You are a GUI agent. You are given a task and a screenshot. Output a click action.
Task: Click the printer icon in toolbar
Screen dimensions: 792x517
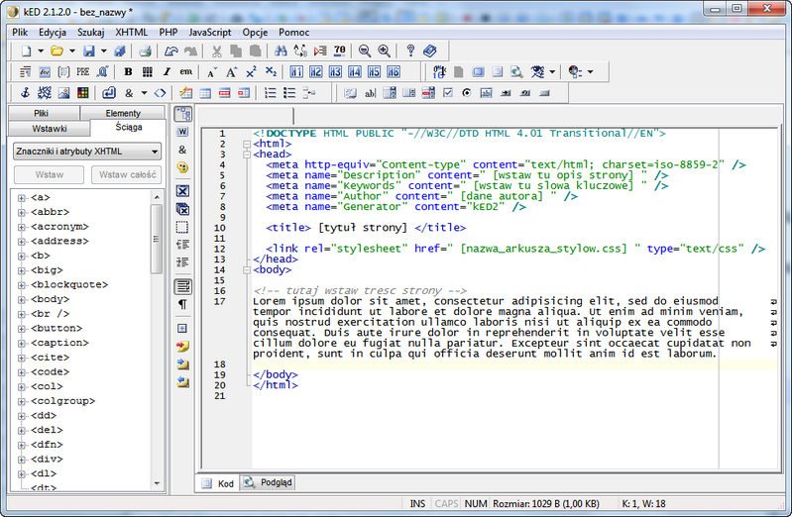[x=145, y=51]
